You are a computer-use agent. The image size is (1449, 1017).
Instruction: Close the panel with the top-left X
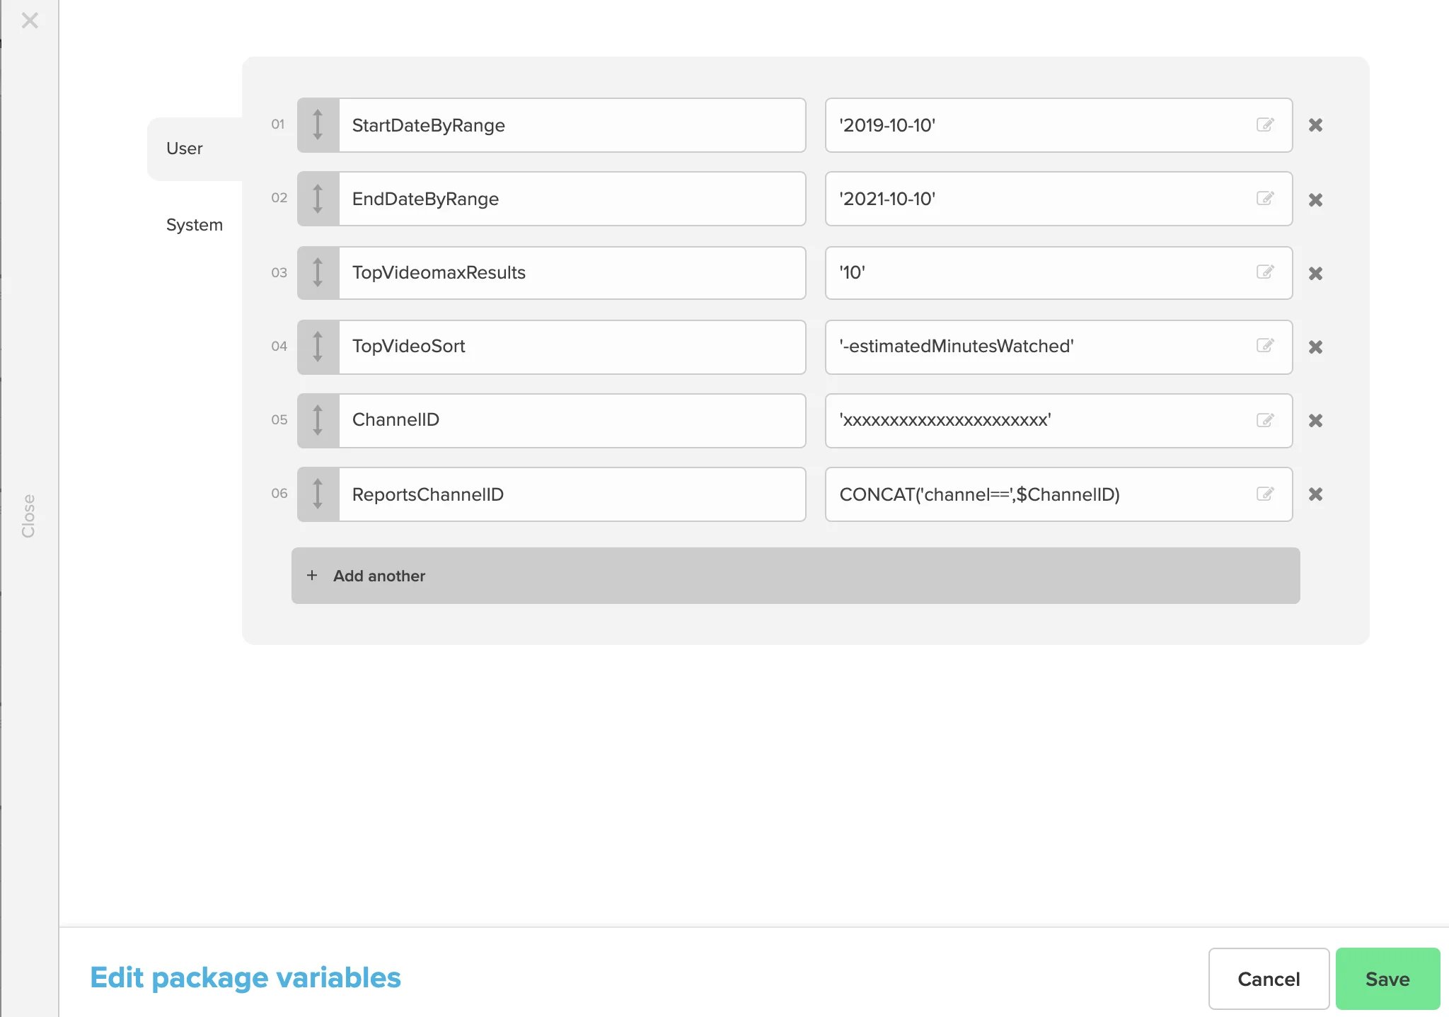click(30, 21)
